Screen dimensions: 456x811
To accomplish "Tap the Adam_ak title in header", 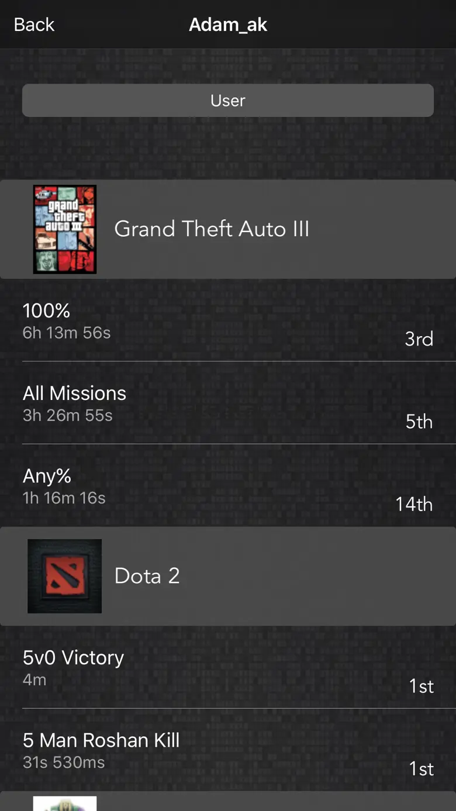I will point(228,25).
